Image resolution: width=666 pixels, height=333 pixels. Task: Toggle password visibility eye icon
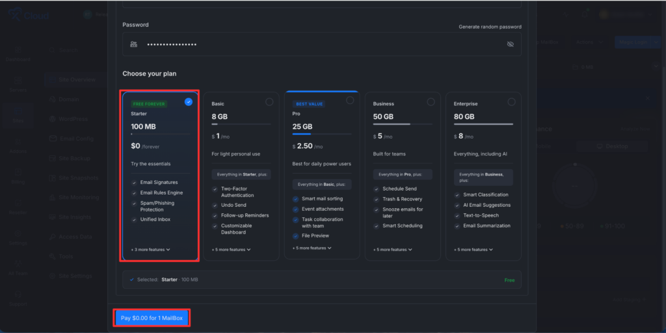pos(510,44)
